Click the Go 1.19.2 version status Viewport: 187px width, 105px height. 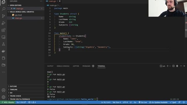click(x=21, y=102)
